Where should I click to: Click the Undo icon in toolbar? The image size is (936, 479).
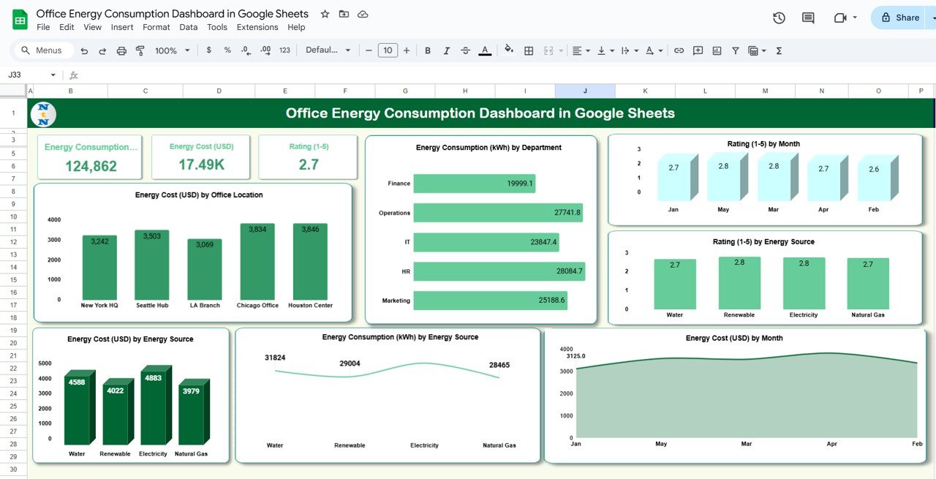click(84, 50)
